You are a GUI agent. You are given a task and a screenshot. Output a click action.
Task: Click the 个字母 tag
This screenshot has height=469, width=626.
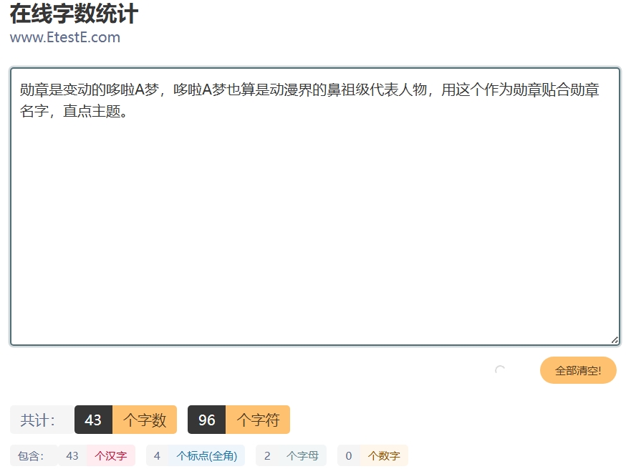(303, 455)
